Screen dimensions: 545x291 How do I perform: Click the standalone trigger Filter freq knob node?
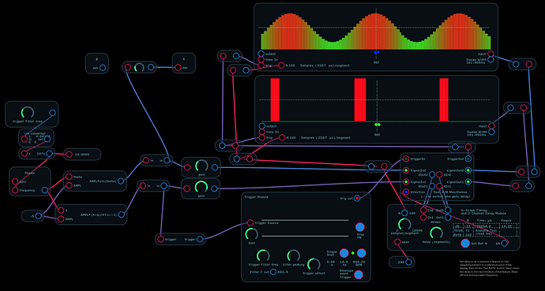pos(27,112)
